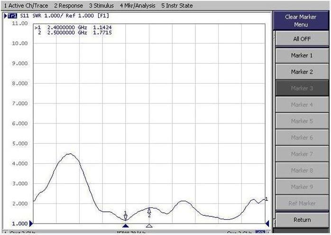Select filled marker 1 pointer on frequency axis
The width and height of the screenshot is (331, 235).
click(126, 226)
